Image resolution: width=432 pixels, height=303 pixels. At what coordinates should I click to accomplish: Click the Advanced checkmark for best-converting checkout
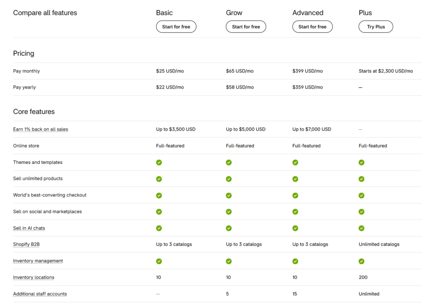[x=295, y=196]
